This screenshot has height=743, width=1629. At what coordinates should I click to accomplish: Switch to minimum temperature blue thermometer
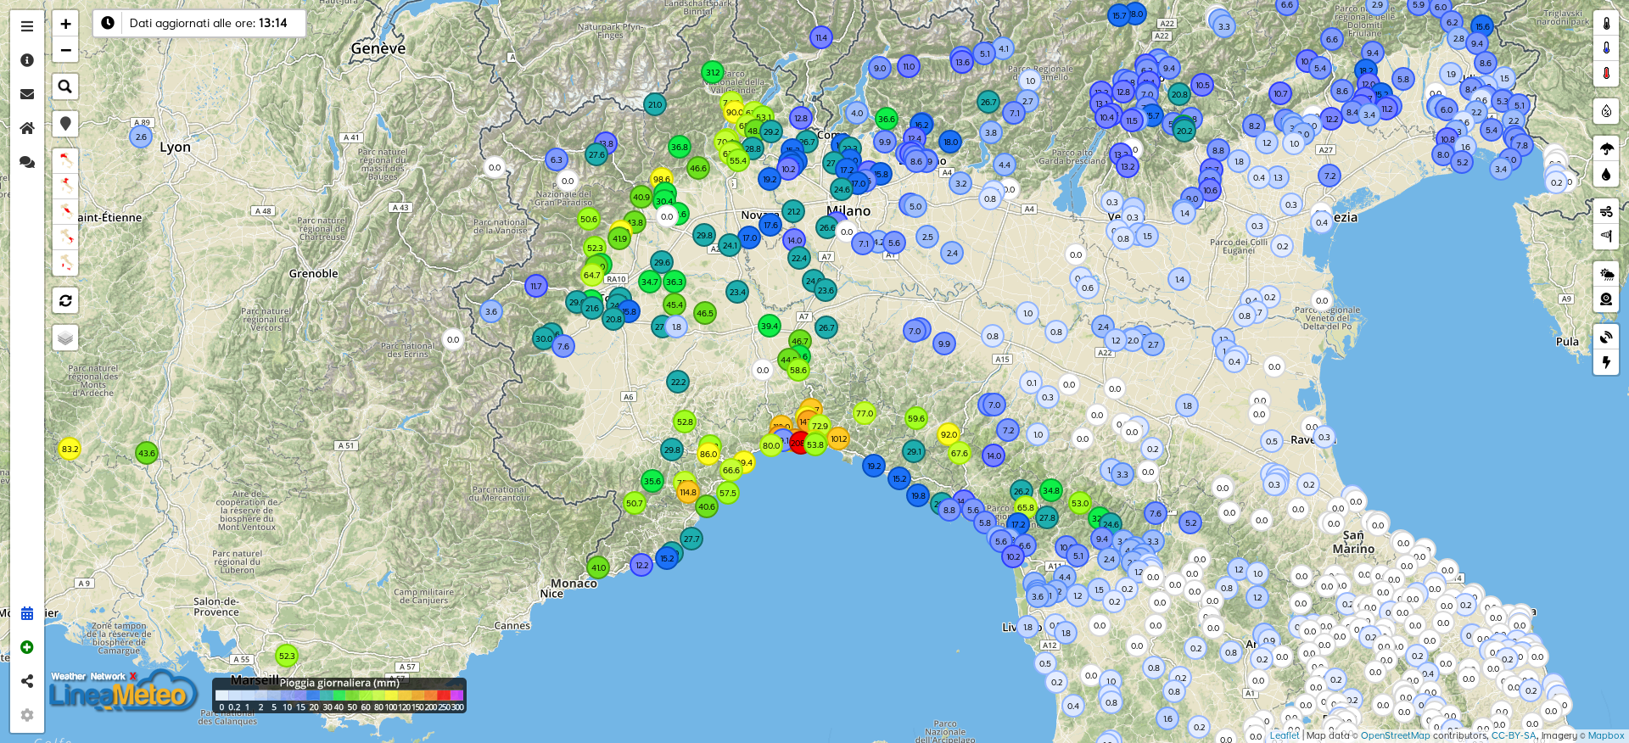point(1606,48)
